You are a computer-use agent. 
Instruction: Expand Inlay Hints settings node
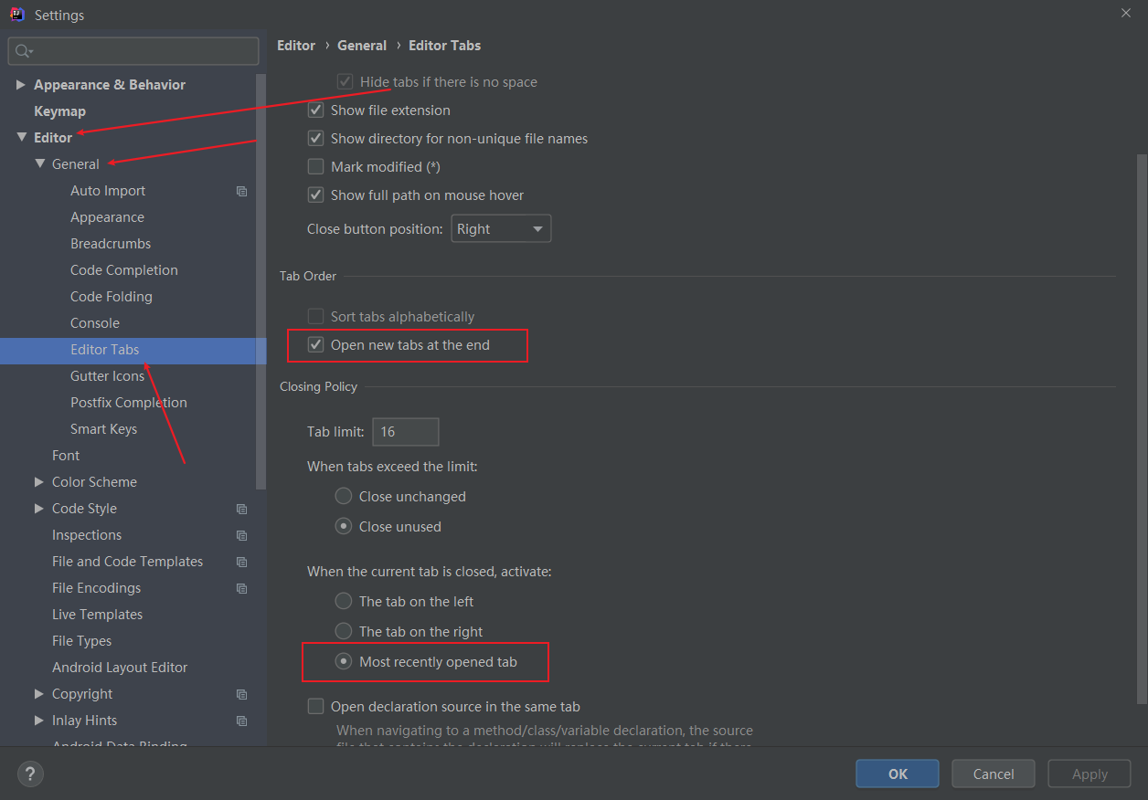pyautogui.click(x=39, y=721)
